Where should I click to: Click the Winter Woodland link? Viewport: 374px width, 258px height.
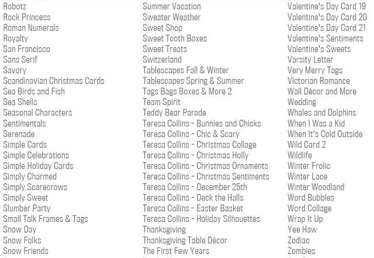coord(316,187)
